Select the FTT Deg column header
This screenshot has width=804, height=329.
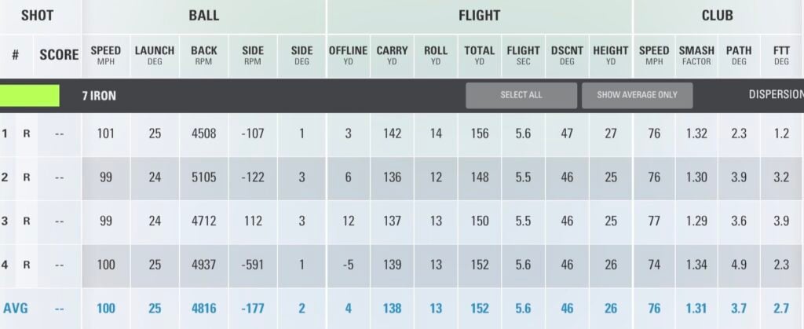tap(780, 55)
